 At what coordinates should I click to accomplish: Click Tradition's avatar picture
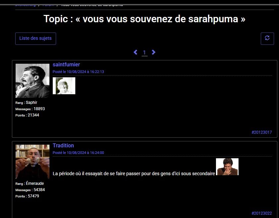[x=33, y=162]
